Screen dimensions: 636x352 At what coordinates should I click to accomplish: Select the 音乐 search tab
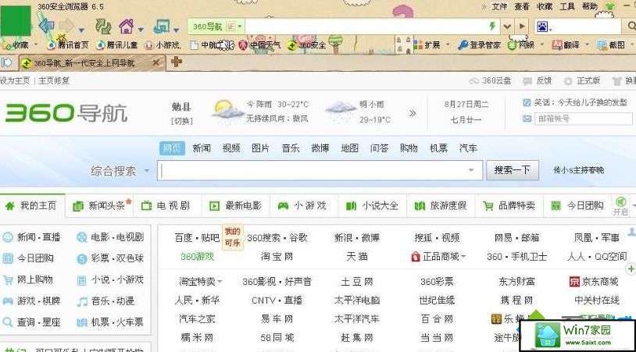291,148
